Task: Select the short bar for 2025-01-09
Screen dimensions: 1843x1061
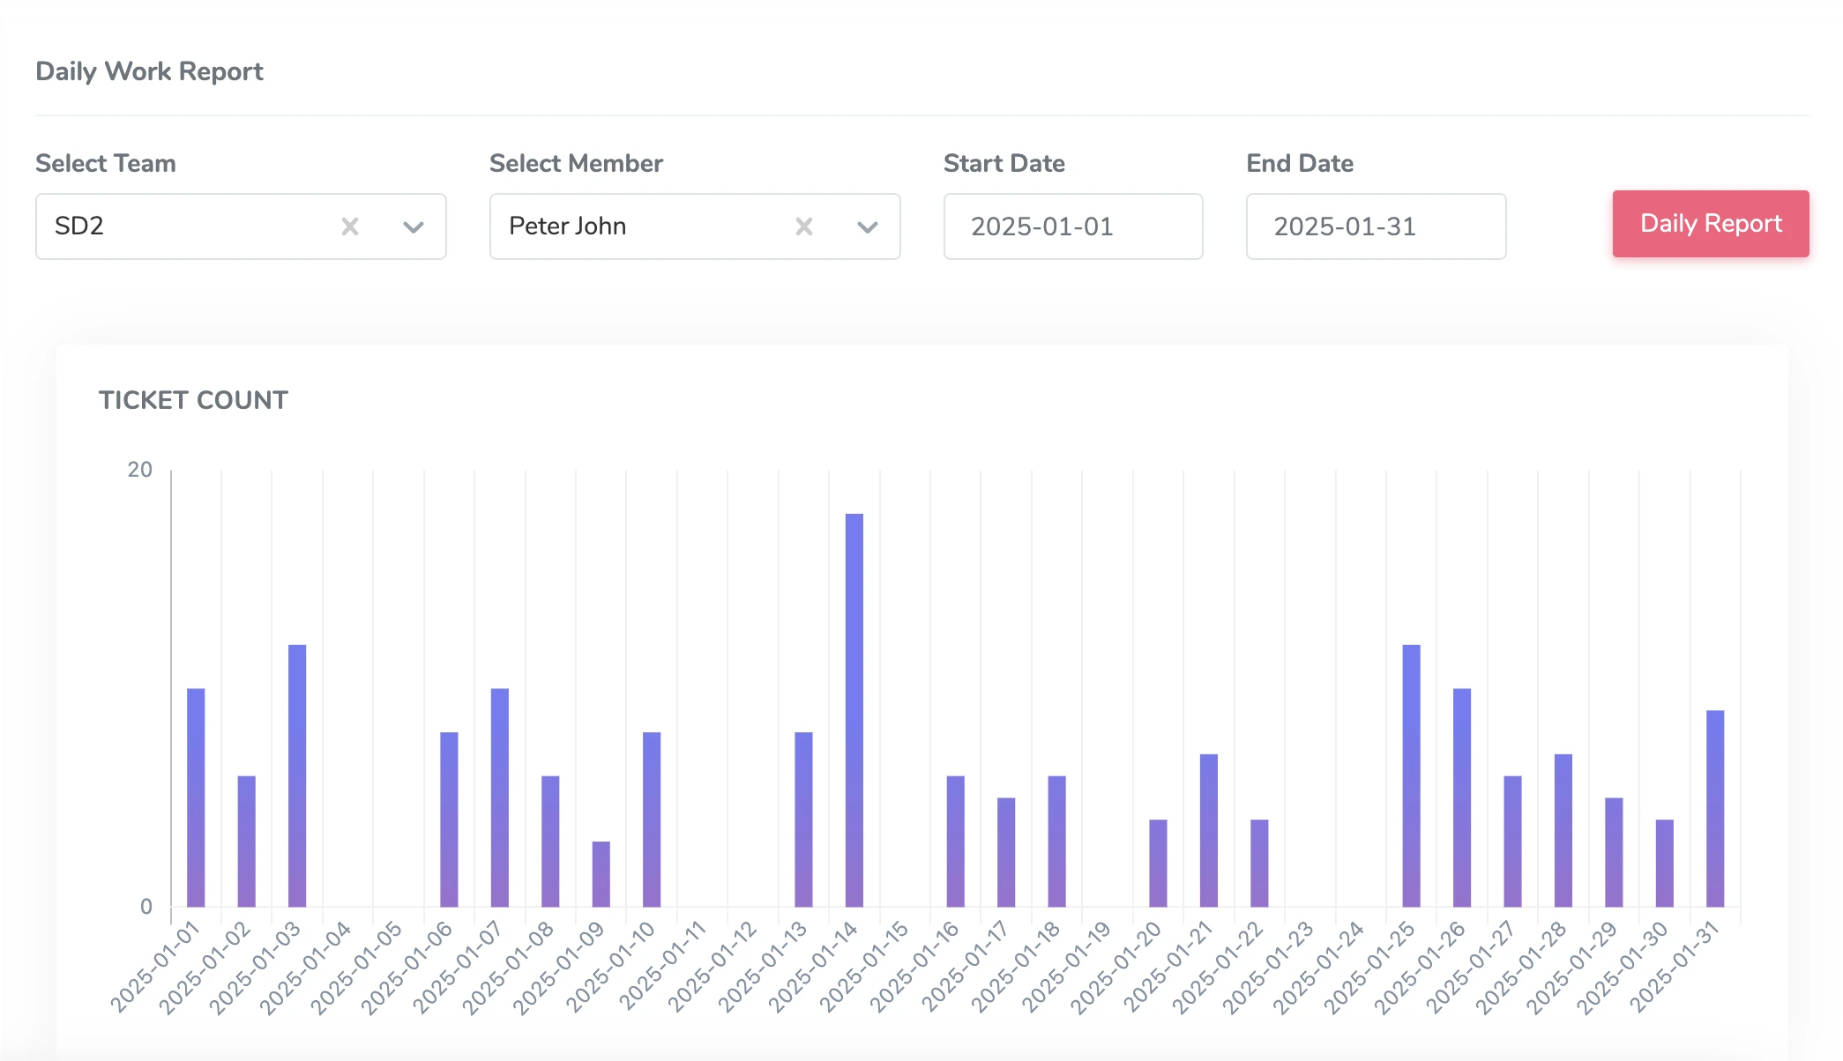Action: pyautogui.click(x=601, y=874)
